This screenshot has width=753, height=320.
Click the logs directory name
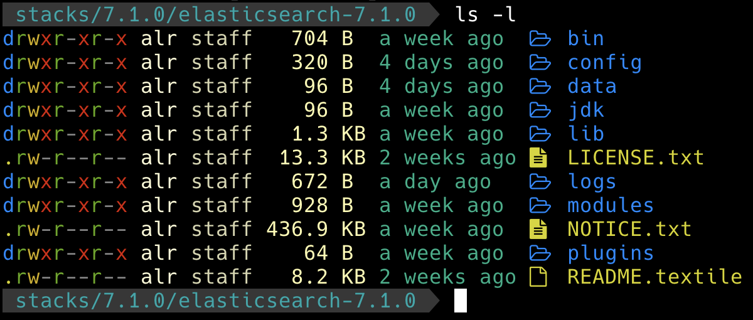click(x=592, y=182)
